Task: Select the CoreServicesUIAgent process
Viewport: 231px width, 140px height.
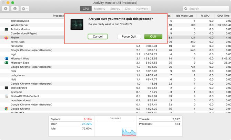Action: [x=24, y=34]
